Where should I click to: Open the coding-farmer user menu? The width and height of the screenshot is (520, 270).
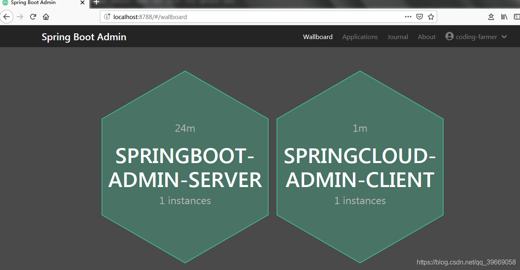pyautogui.click(x=476, y=37)
